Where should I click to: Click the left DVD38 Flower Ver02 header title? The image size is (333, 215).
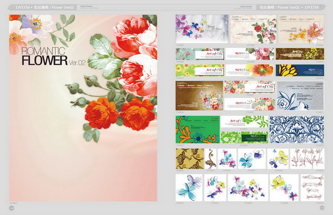pos(44,7)
